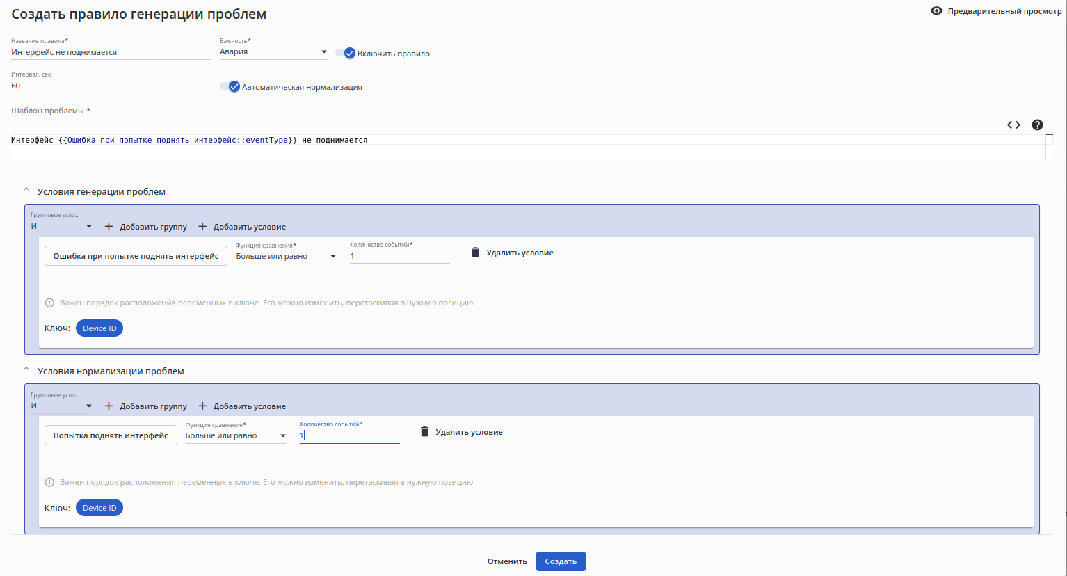The width and height of the screenshot is (1067, 576).
Task: Open the help question mark icon
Action: pos(1037,125)
